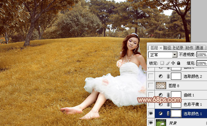Click the 选取颜色 2 mask link icon
This screenshot has height=126, width=207.
click(168, 76)
